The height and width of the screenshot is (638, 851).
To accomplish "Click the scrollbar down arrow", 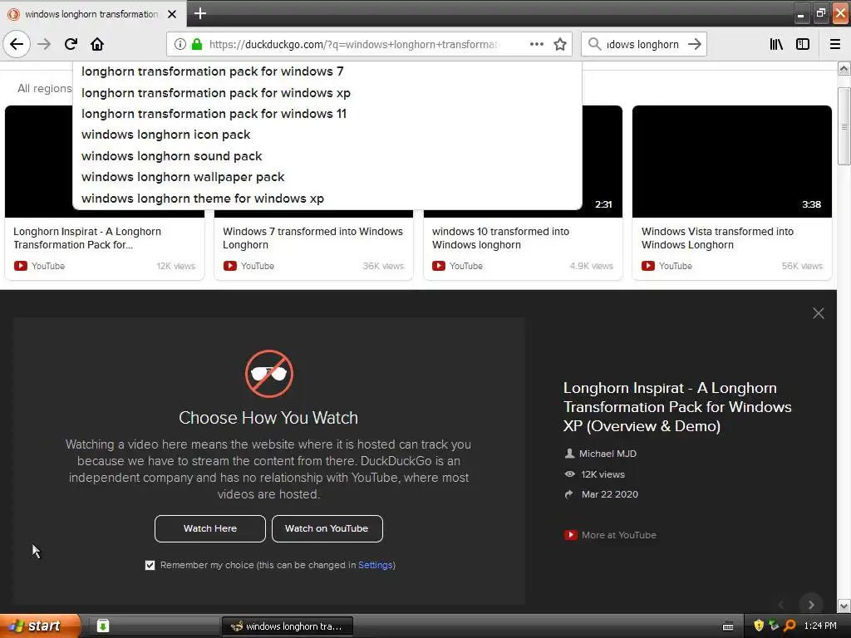I will [844, 606].
